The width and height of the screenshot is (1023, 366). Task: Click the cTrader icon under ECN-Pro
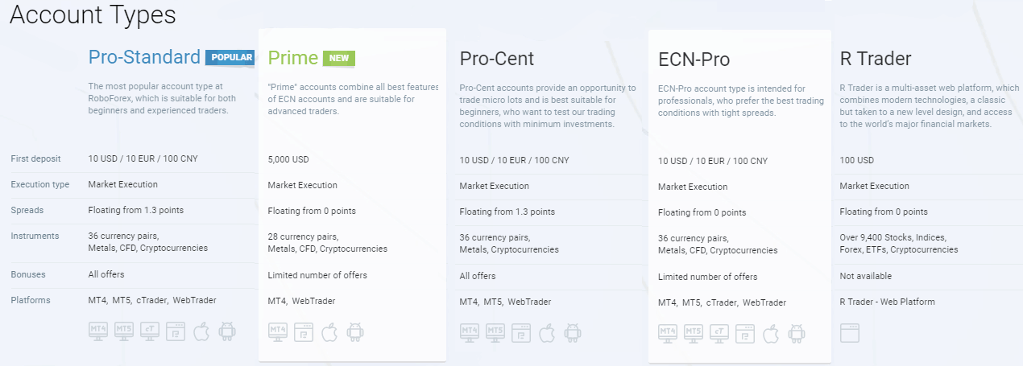tap(719, 332)
